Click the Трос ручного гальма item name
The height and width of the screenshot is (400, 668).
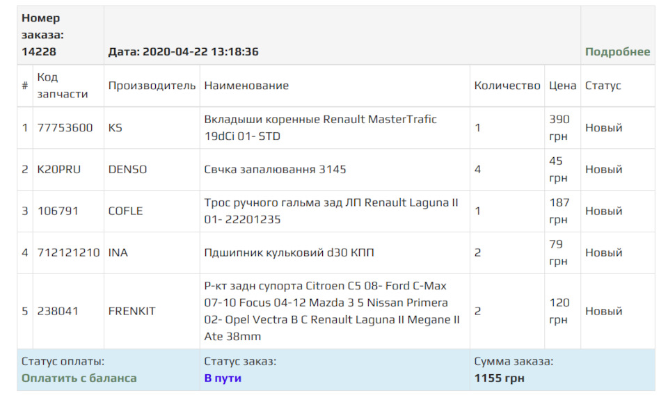coord(331,211)
